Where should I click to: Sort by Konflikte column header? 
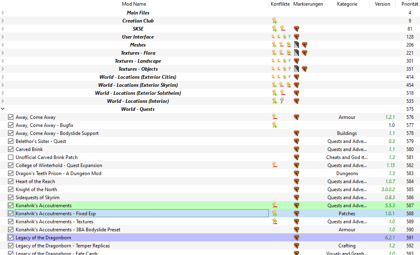coord(280,4)
